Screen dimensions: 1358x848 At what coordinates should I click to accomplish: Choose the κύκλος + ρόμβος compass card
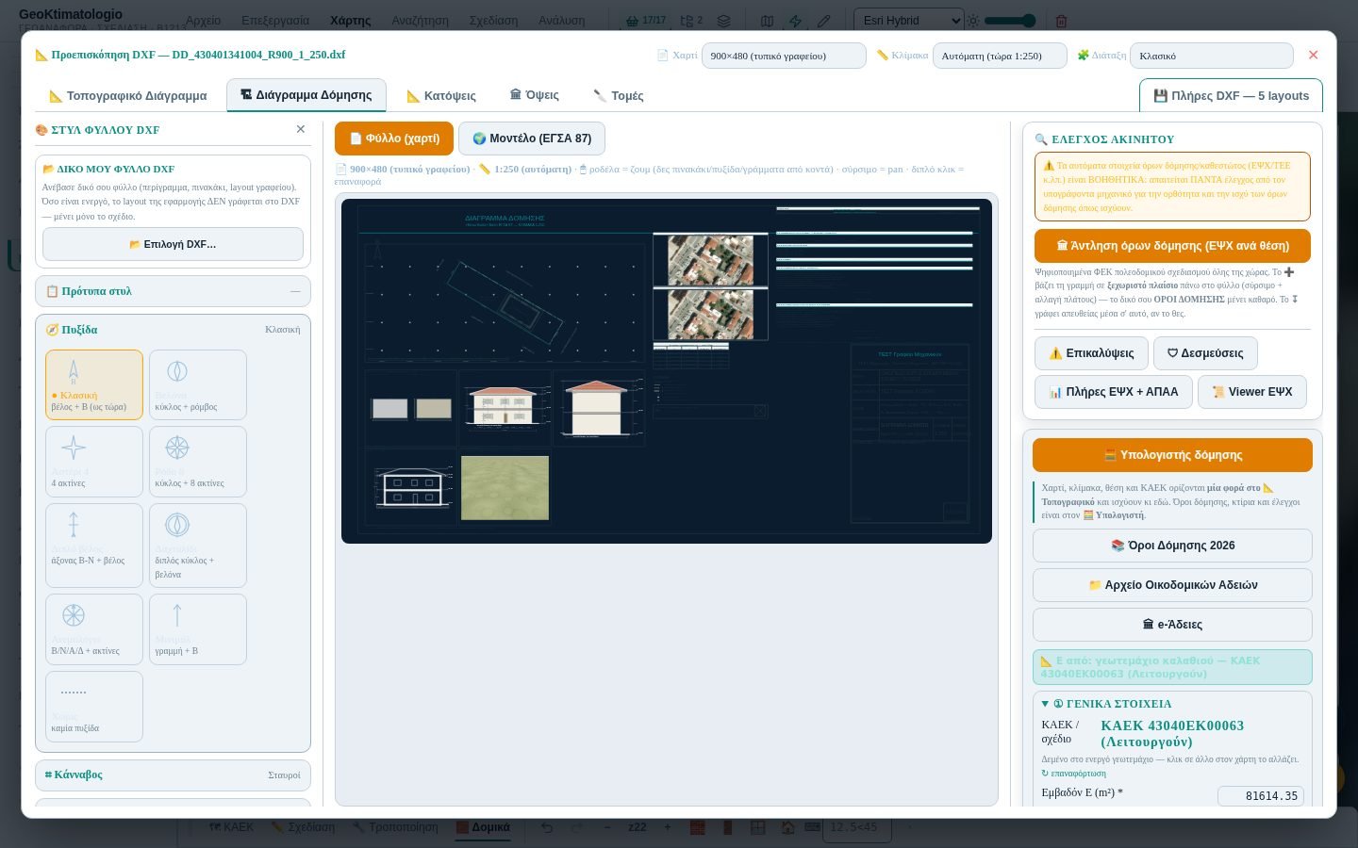[198, 384]
